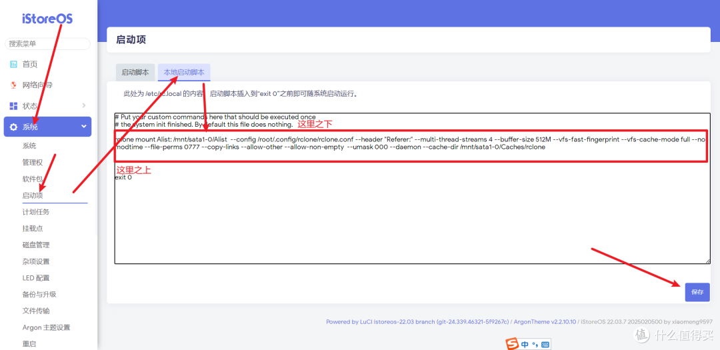Click the 系统 gear icon
The image size is (720, 350).
14,127
